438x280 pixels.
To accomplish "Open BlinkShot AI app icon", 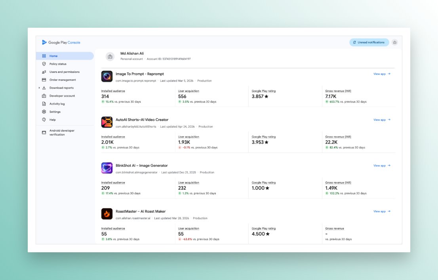I will (x=107, y=168).
